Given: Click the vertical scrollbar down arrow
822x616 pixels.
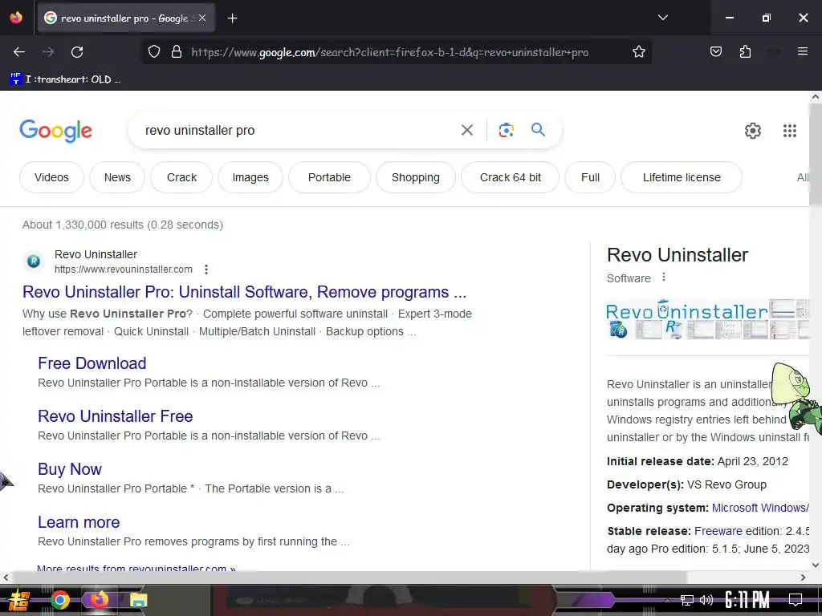Looking at the screenshot, I should [x=816, y=565].
